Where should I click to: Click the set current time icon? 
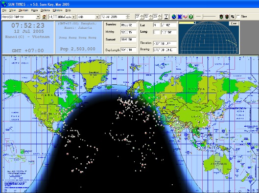click(166, 17)
